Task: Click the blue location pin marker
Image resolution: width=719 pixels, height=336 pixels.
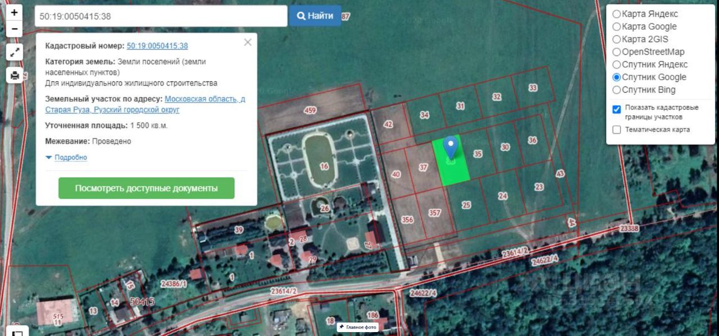Action: pyautogui.click(x=450, y=148)
